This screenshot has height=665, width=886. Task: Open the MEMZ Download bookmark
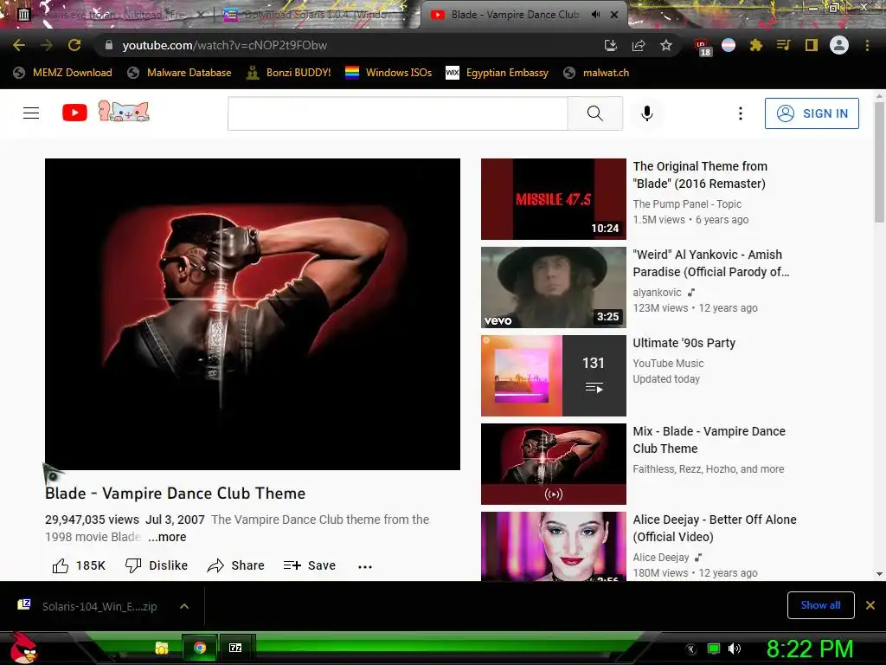point(63,73)
